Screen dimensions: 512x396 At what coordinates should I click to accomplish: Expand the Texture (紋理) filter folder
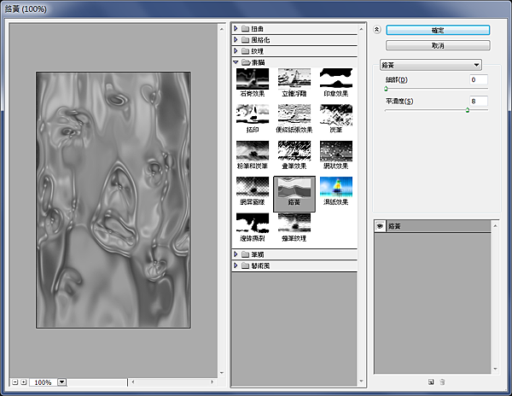tap(236, 50)
